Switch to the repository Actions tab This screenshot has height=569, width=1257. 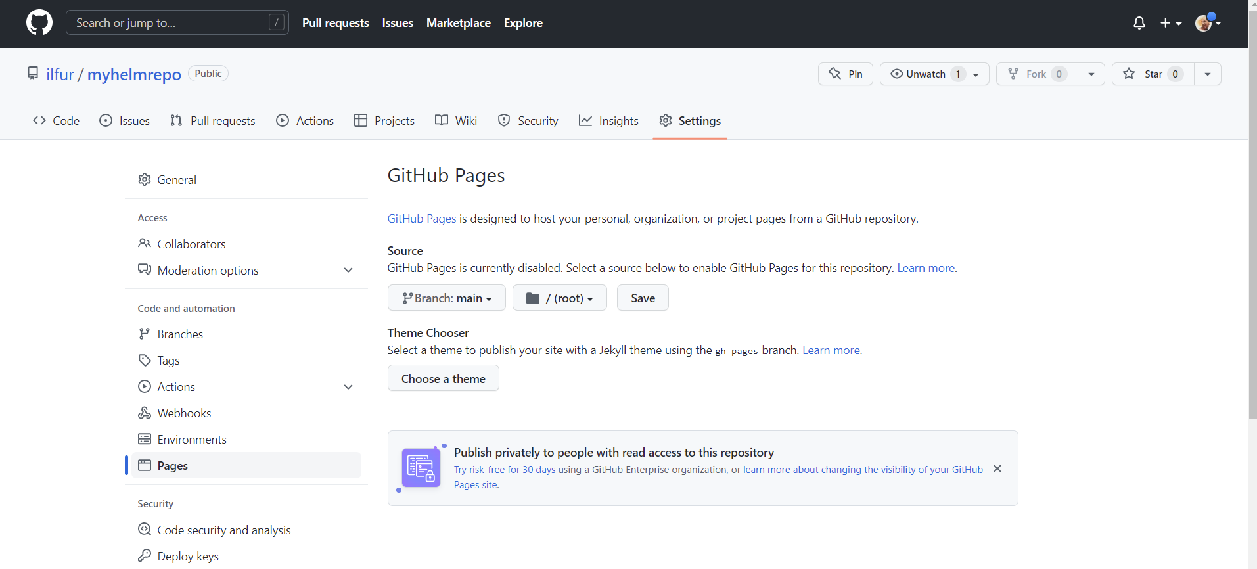305,120
